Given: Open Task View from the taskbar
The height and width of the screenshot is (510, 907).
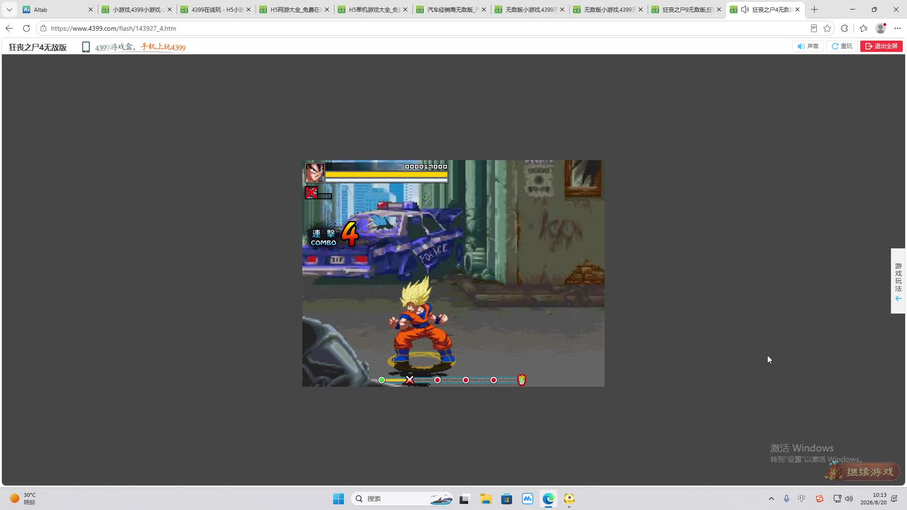Looking at the screenshot, I should coord(464,499).
